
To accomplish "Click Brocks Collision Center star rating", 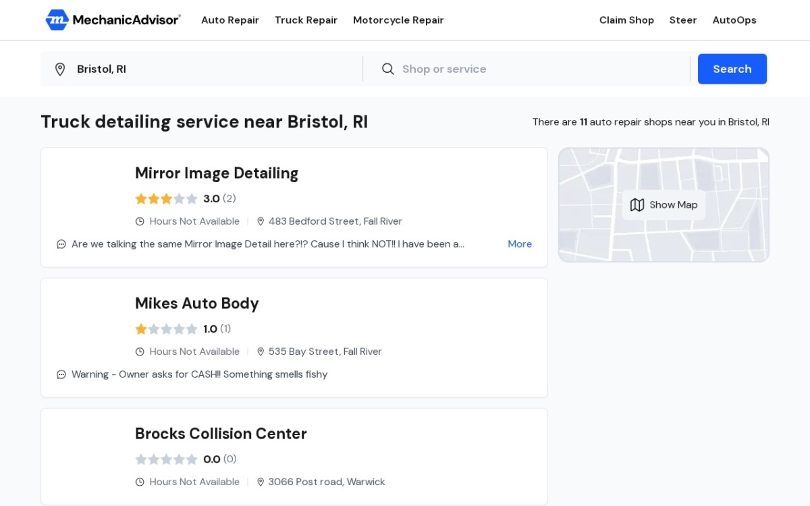I will tap(166, 459).
